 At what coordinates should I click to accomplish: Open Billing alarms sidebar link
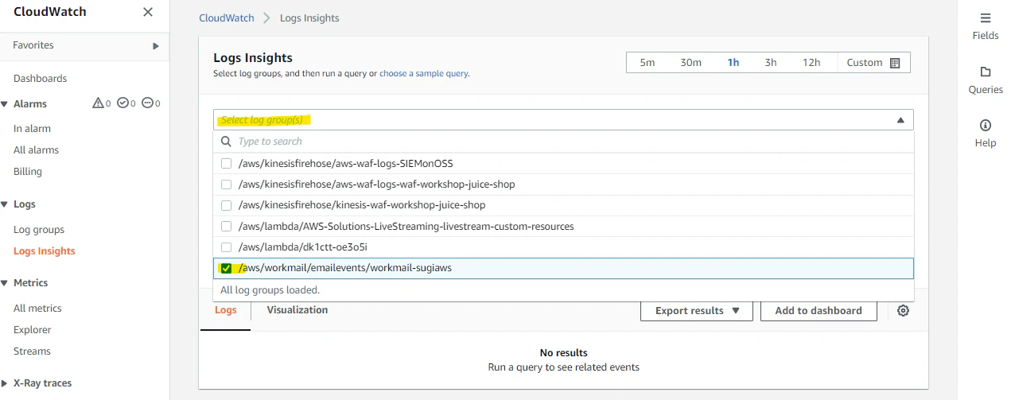28,172
